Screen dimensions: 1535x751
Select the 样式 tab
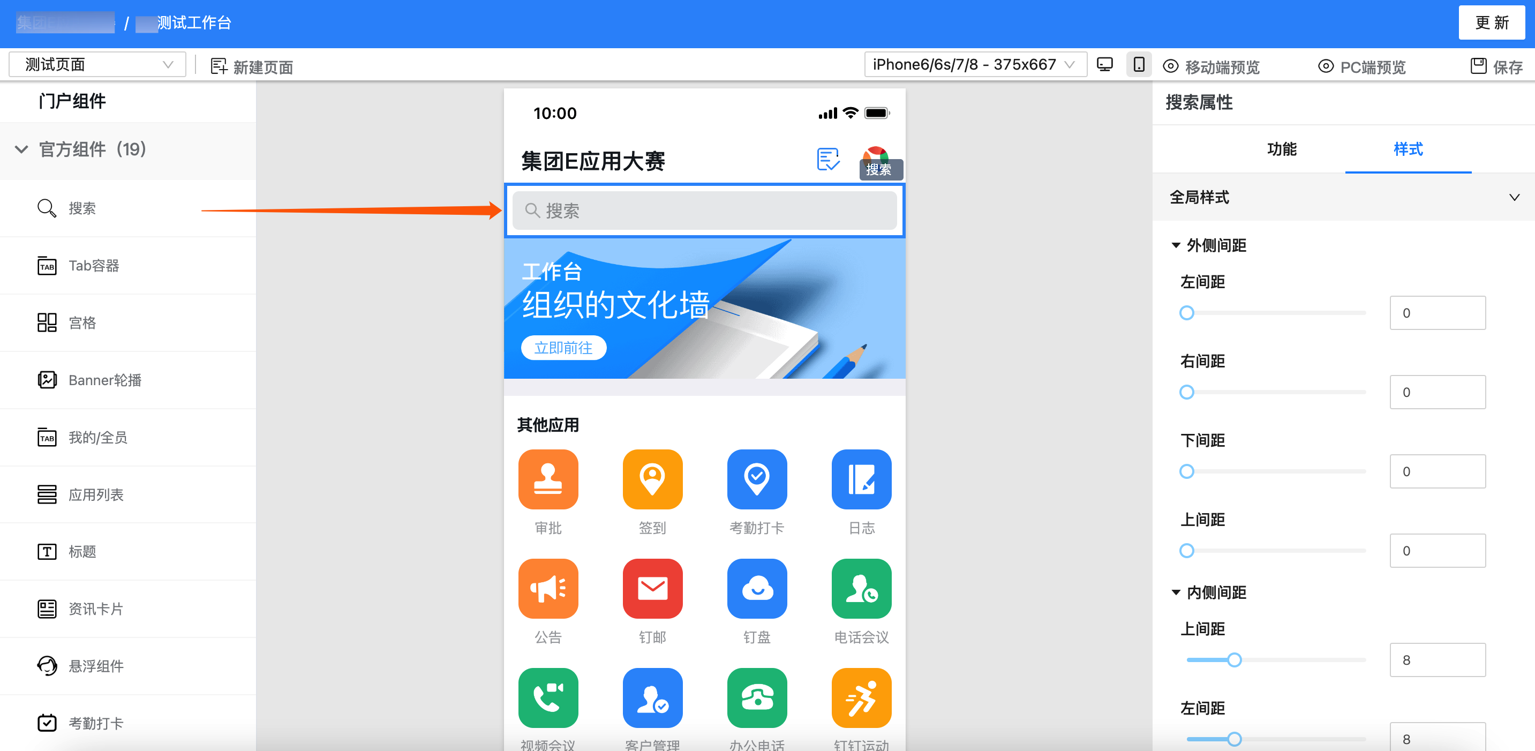pos(1408,149)
